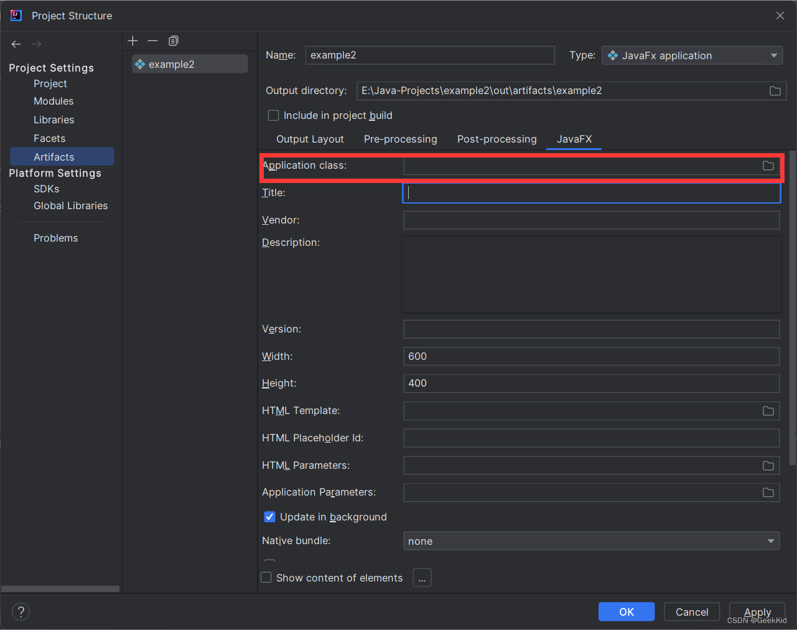Click the Width field showing 600
Viewport: 797px width, 630px height.
point(592,357)
